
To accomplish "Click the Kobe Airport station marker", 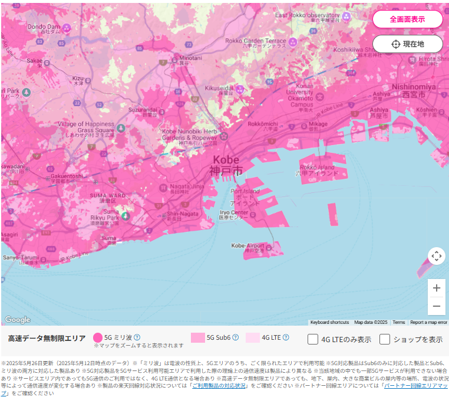I will [x=269, y=248].
